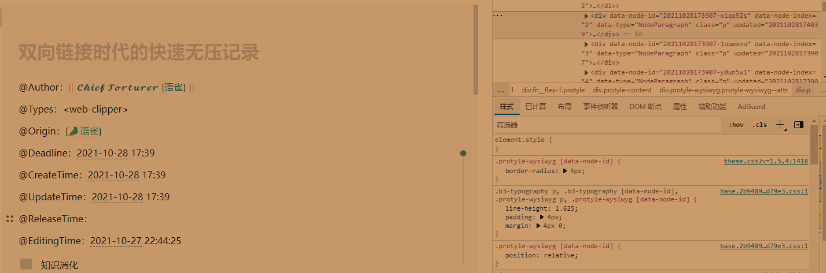Check the 知识消化 task checkbox
Screen dimensions: 826x273
(x=26, y=264)
